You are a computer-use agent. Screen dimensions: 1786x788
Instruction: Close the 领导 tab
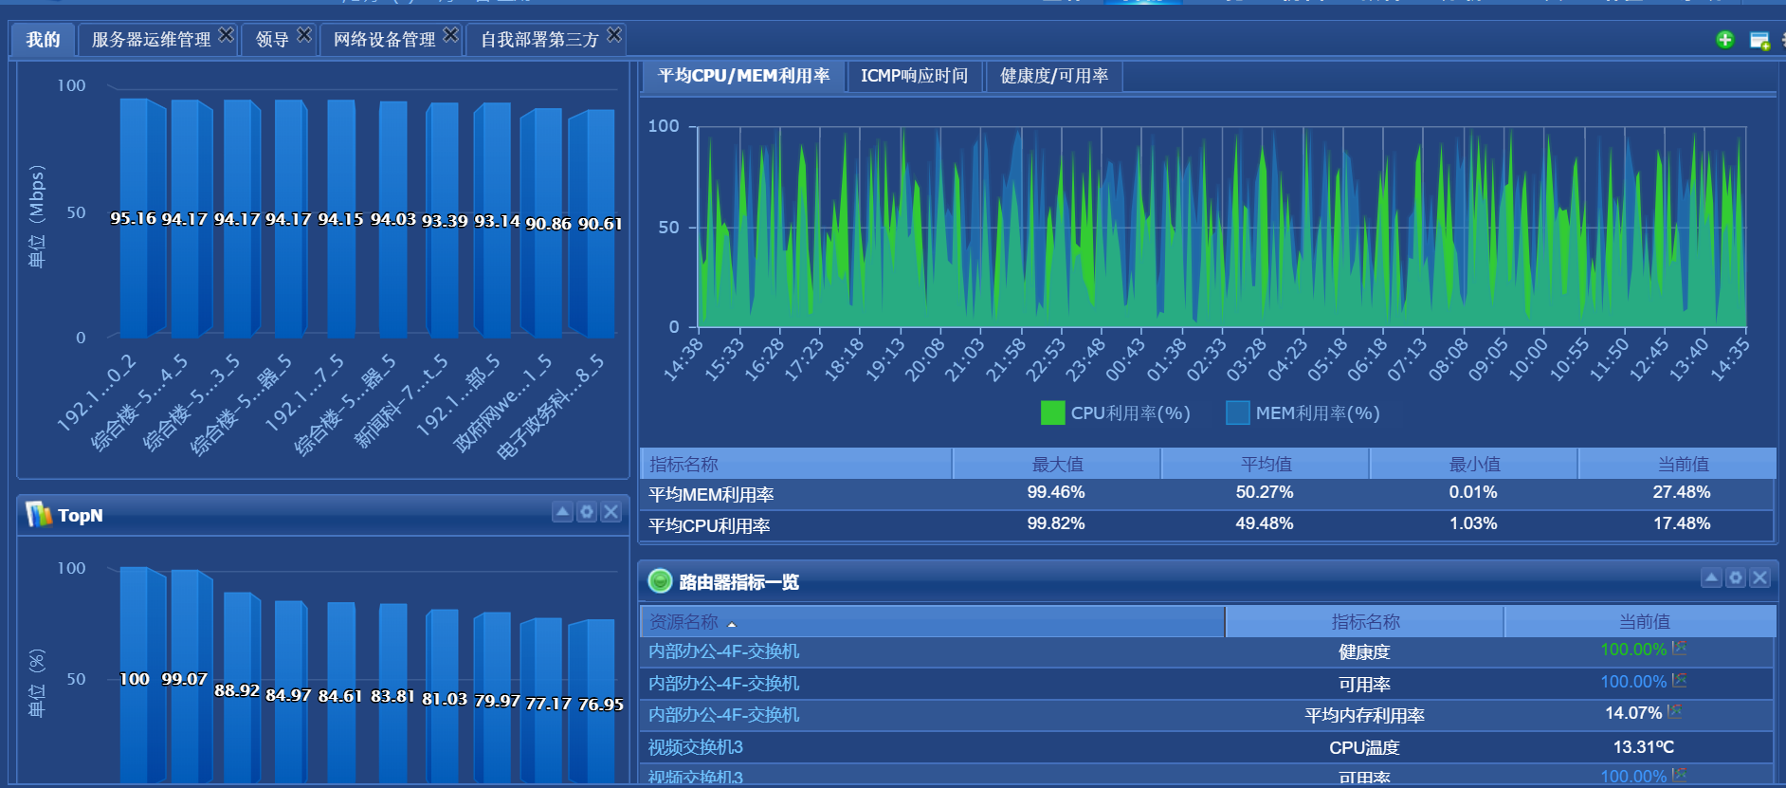304,35
